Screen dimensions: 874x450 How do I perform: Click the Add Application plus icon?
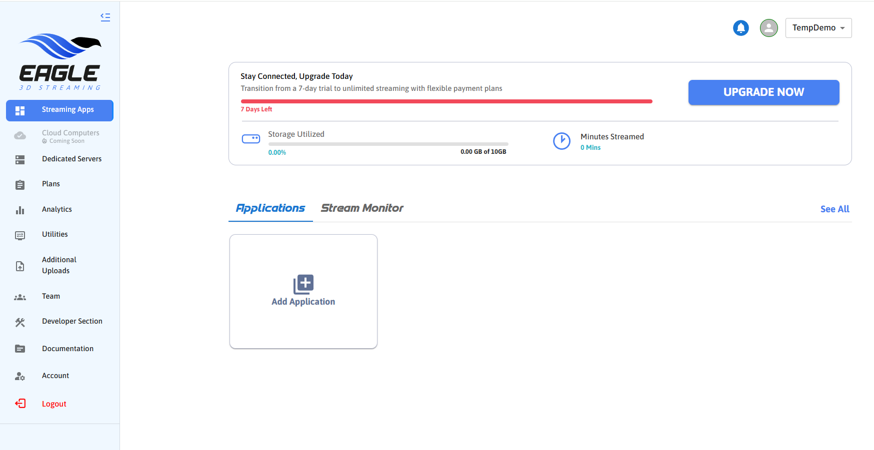303,284
